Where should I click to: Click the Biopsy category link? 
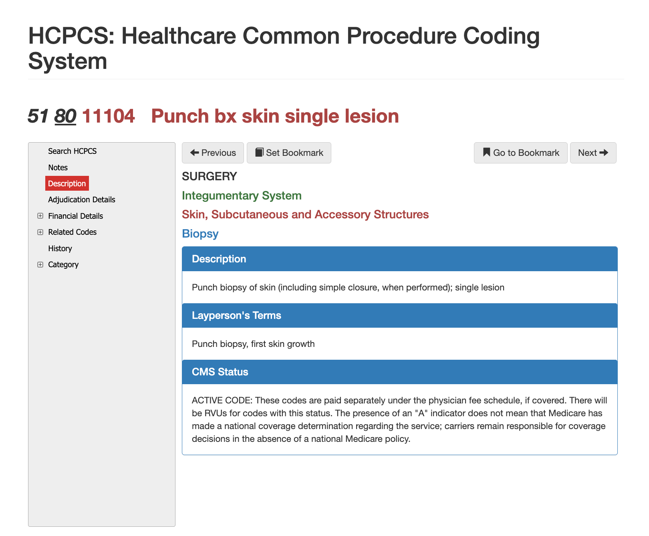200,234
